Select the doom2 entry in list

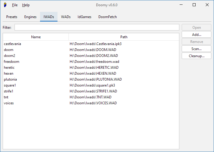9,56
